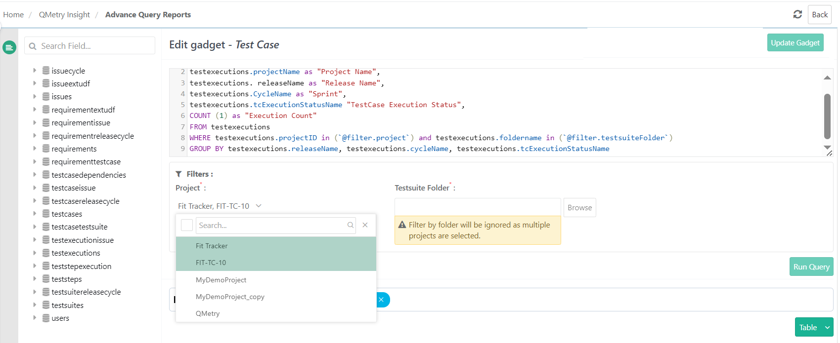840x343 pixels.
Task: Click the testcaseissue table database icon
Action: 46,188
